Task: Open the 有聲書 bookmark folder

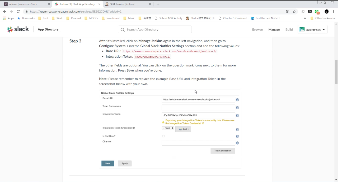Action: 145,18
